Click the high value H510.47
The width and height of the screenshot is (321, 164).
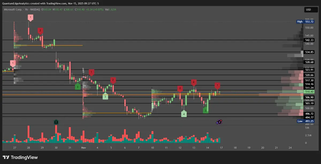point(58,10)
